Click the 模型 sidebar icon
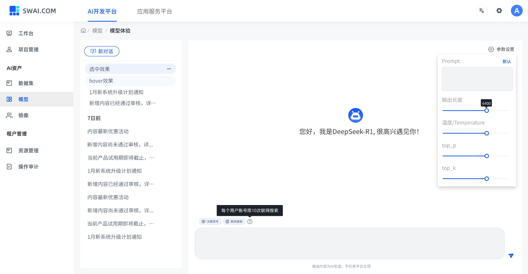 point(9,99)
